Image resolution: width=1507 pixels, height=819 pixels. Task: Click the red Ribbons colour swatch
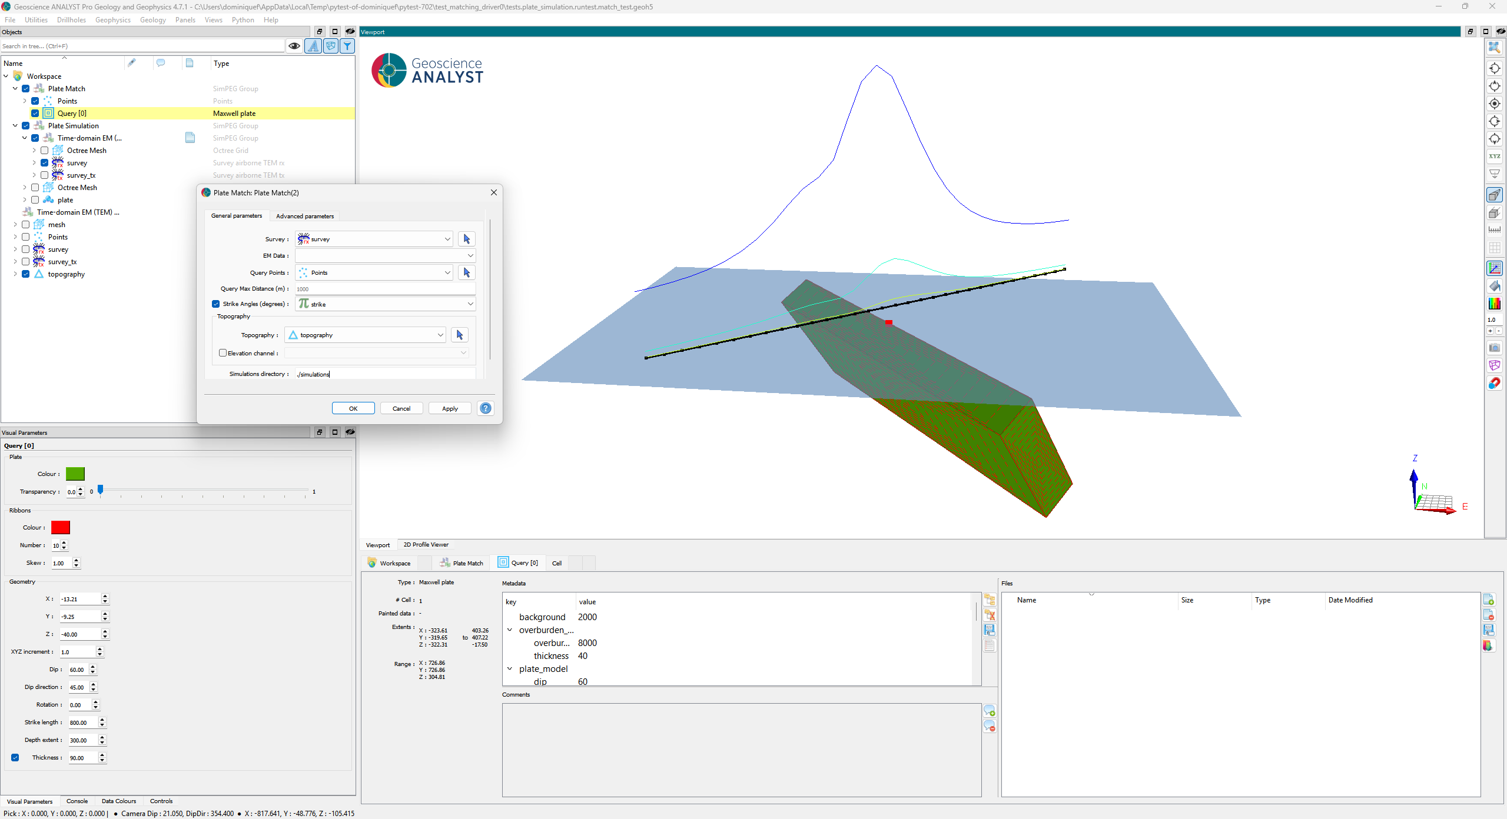click(x=60, y=528)
